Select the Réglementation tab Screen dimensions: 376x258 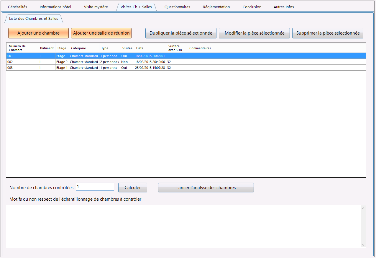click(x=216, y=7)
